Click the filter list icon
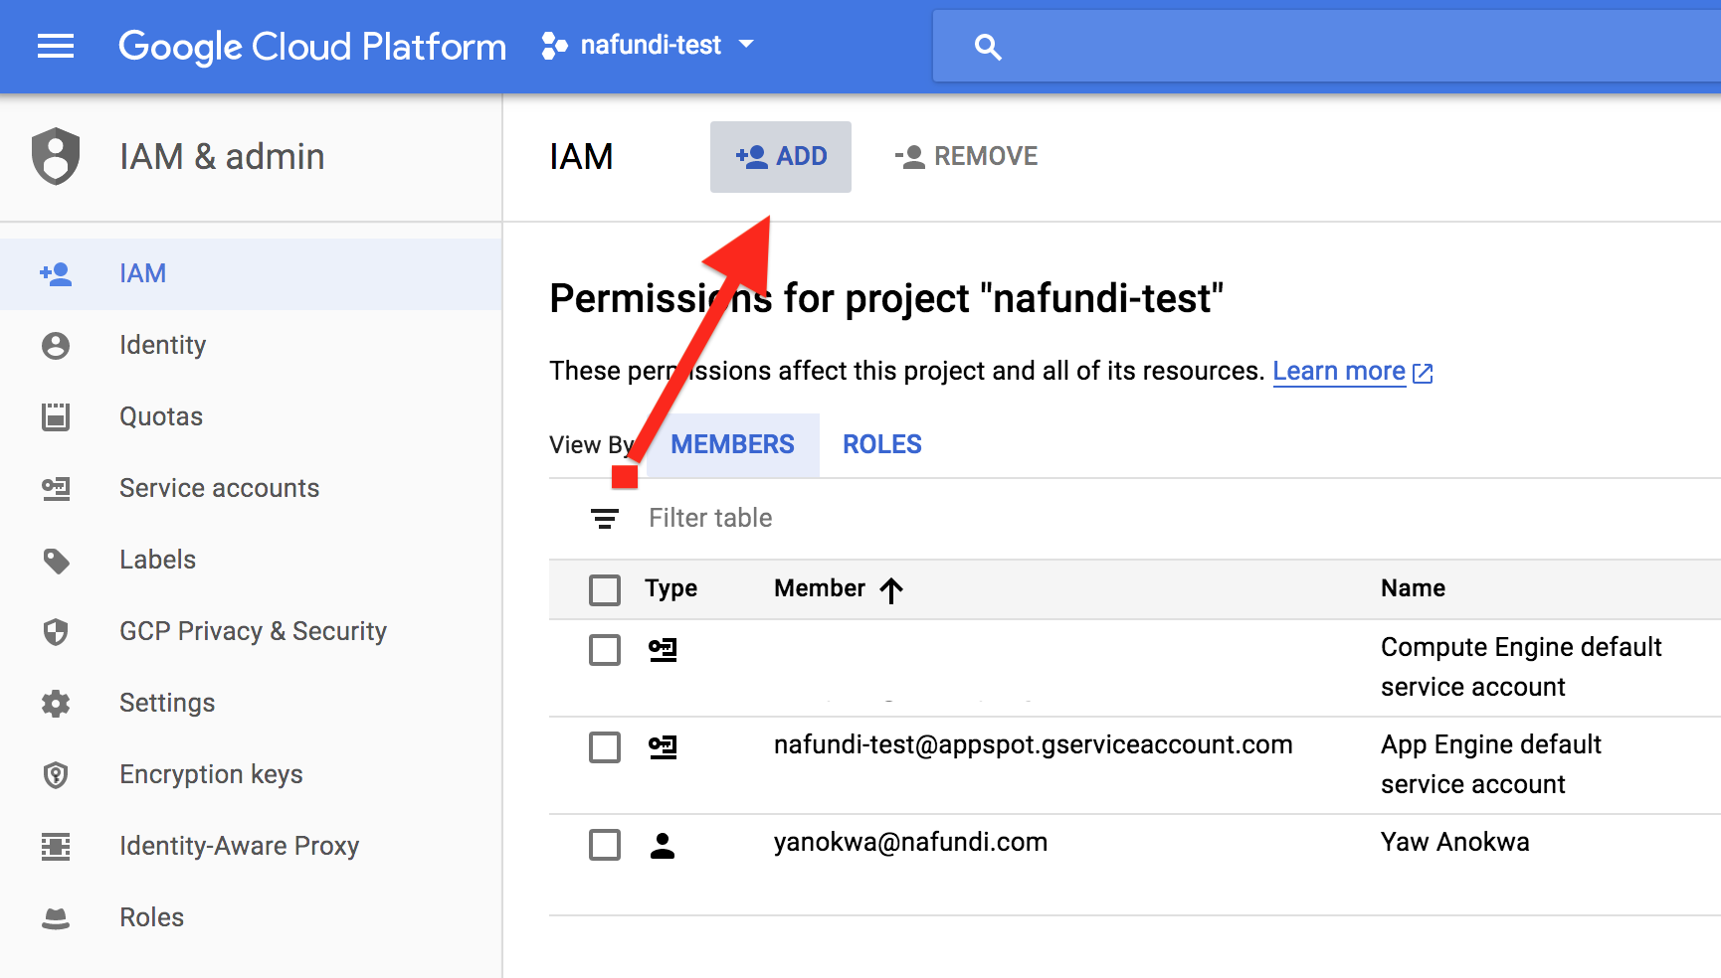 point(605,518)
